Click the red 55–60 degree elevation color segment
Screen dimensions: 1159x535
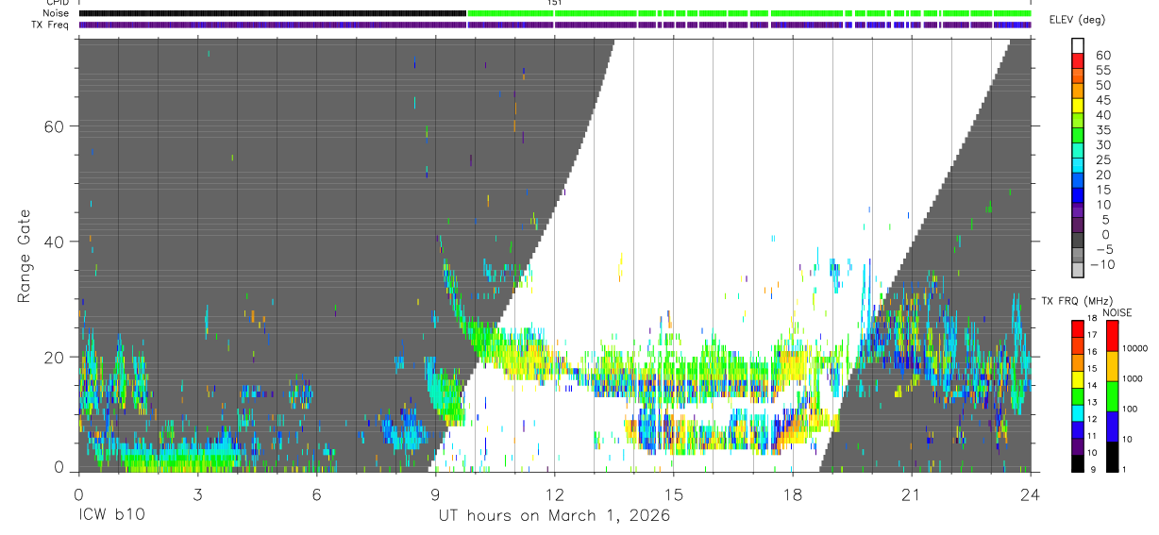click(x=1079, y=62)
